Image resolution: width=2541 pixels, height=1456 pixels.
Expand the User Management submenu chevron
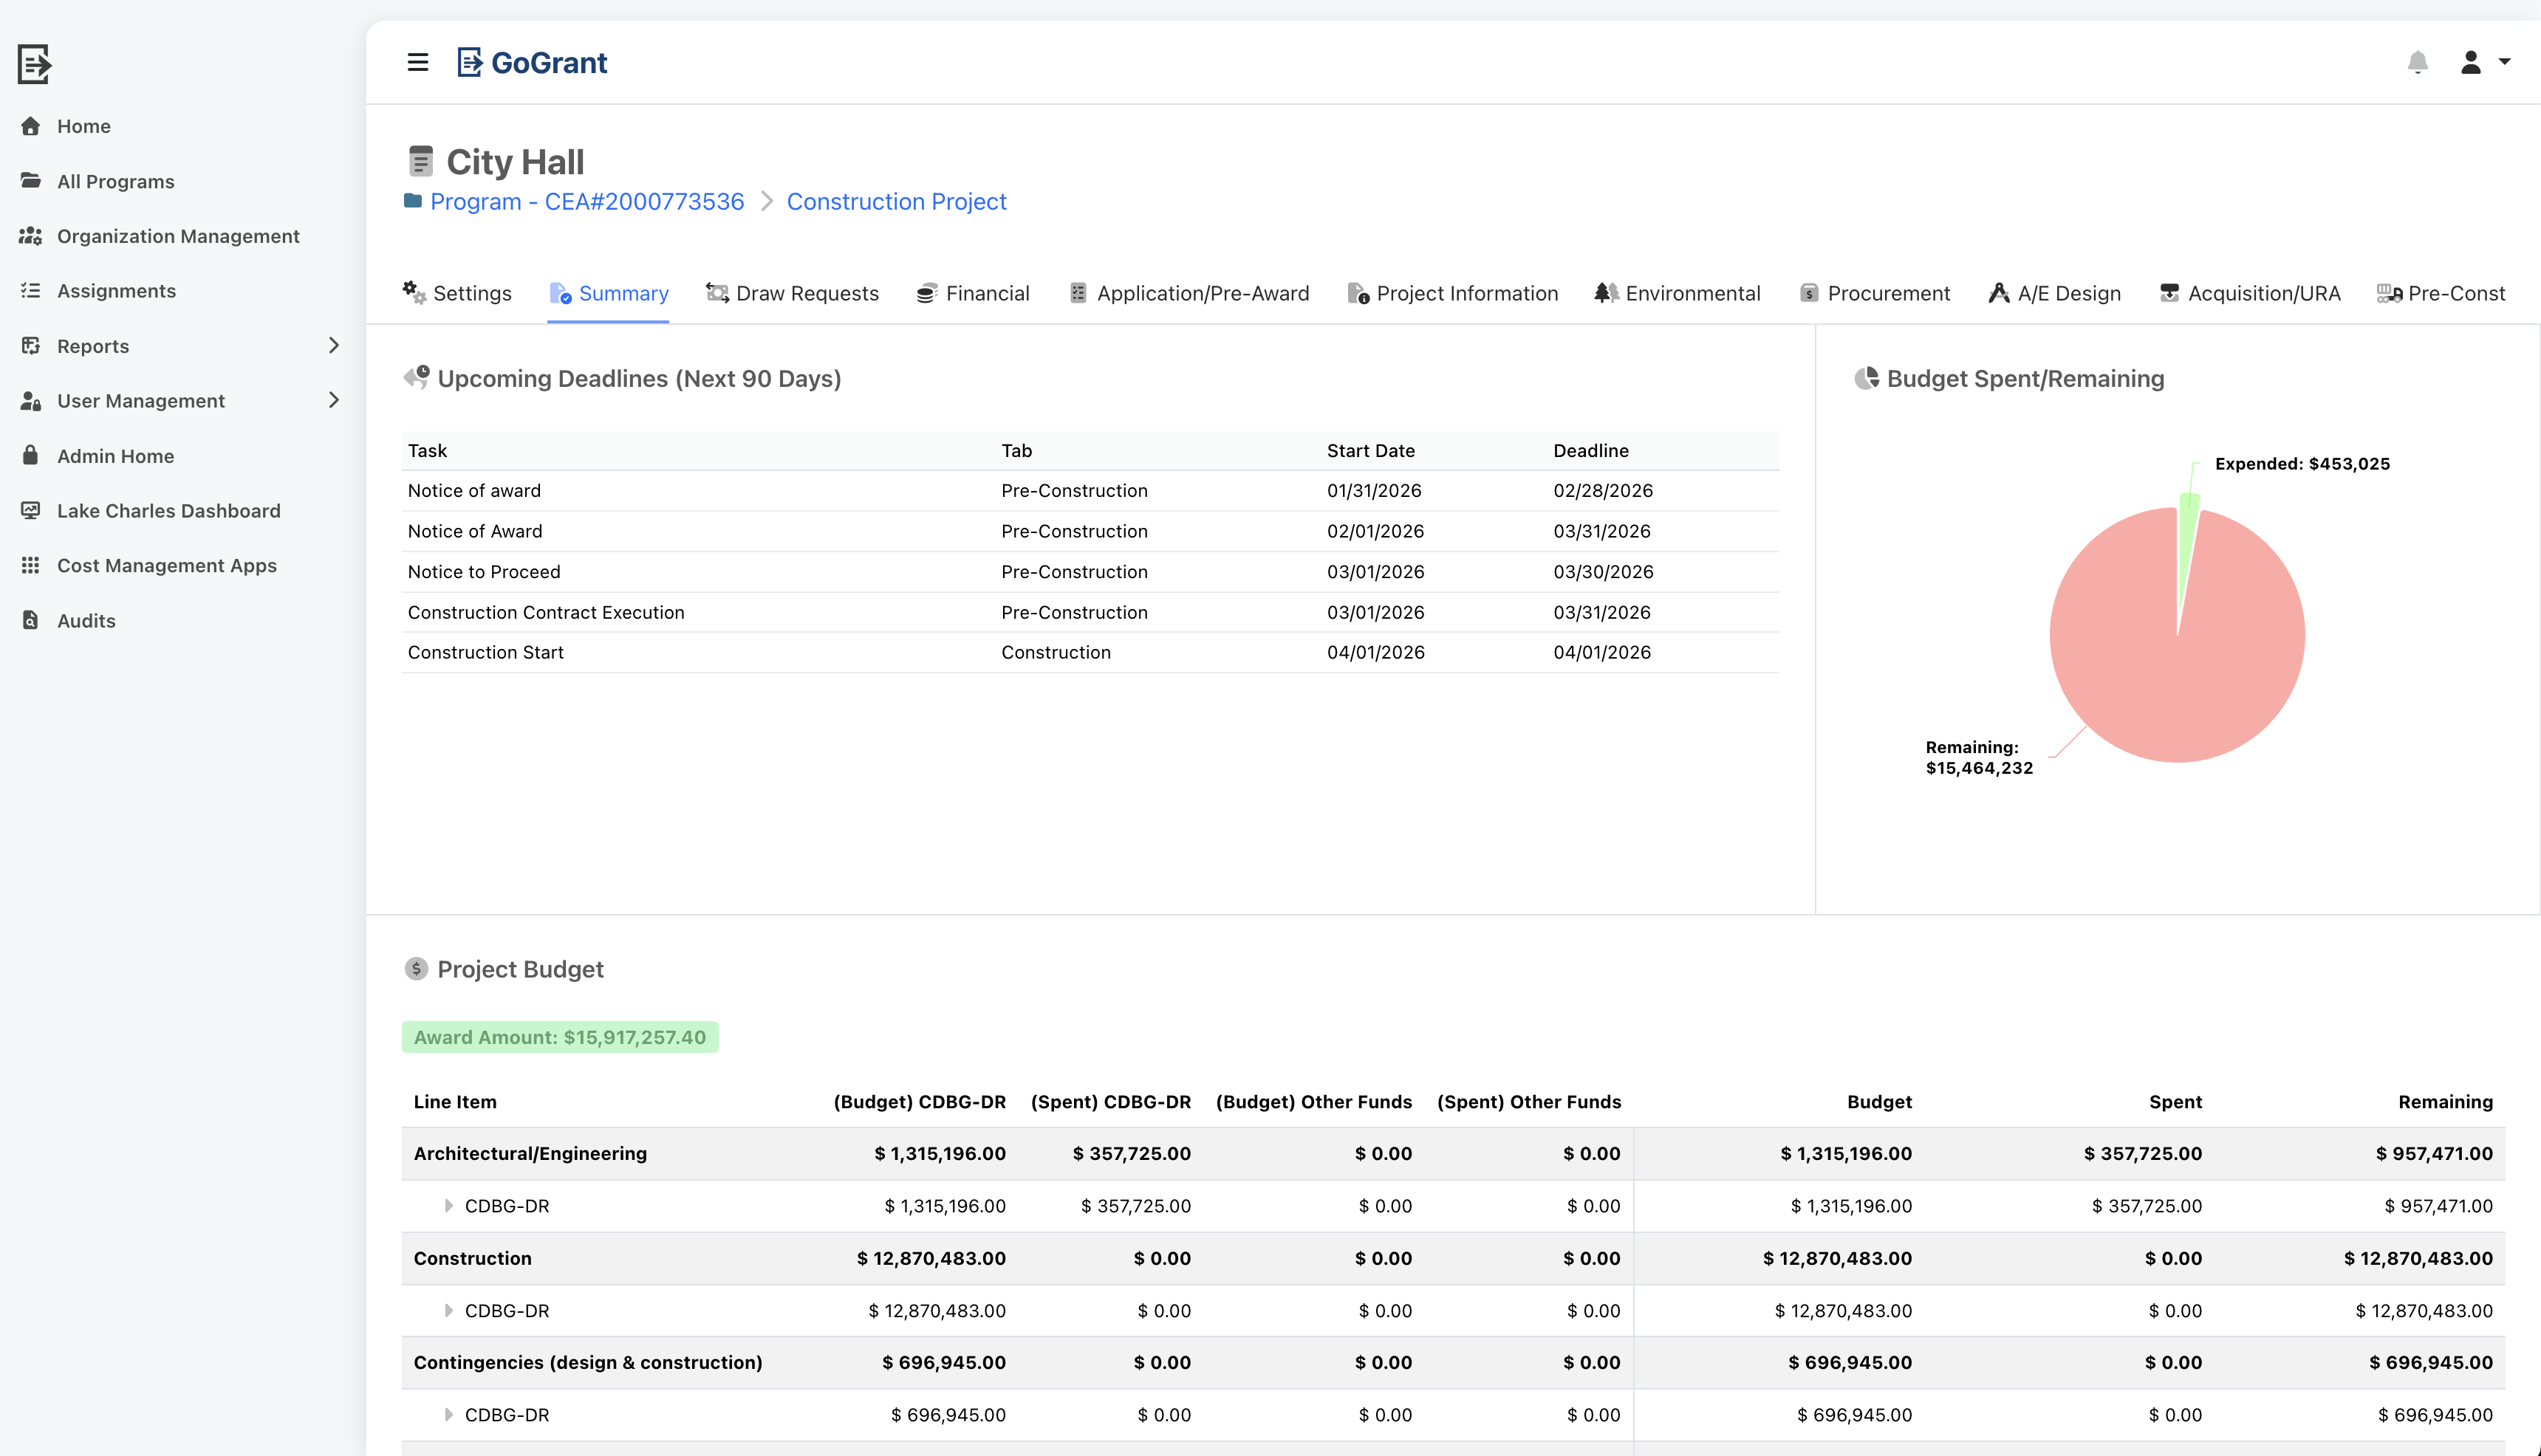(334, 400)
